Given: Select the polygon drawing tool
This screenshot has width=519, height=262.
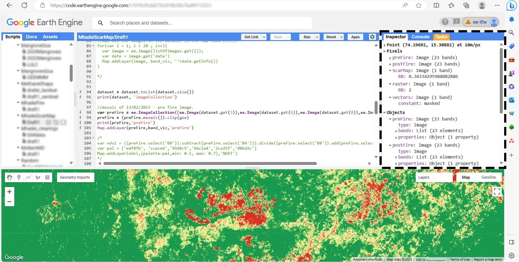Looking at the screenshot, I should tap(38, 177).
